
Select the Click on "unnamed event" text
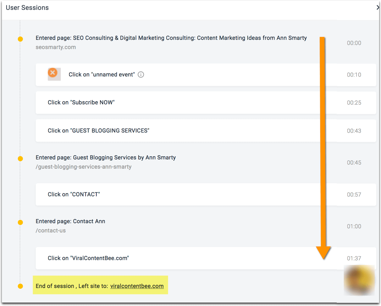point(102,75)
